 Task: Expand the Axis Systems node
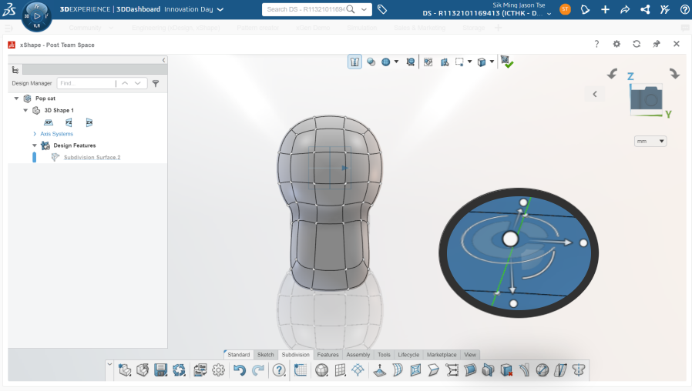(35, 134)
